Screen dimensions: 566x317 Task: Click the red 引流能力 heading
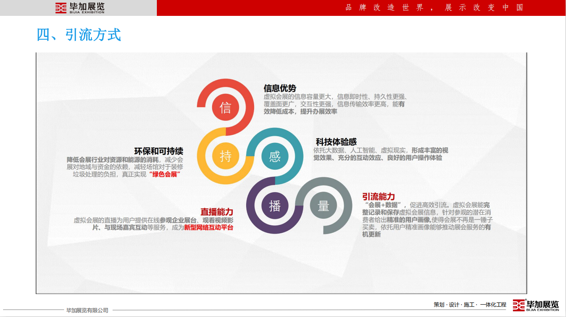[378, 197]
